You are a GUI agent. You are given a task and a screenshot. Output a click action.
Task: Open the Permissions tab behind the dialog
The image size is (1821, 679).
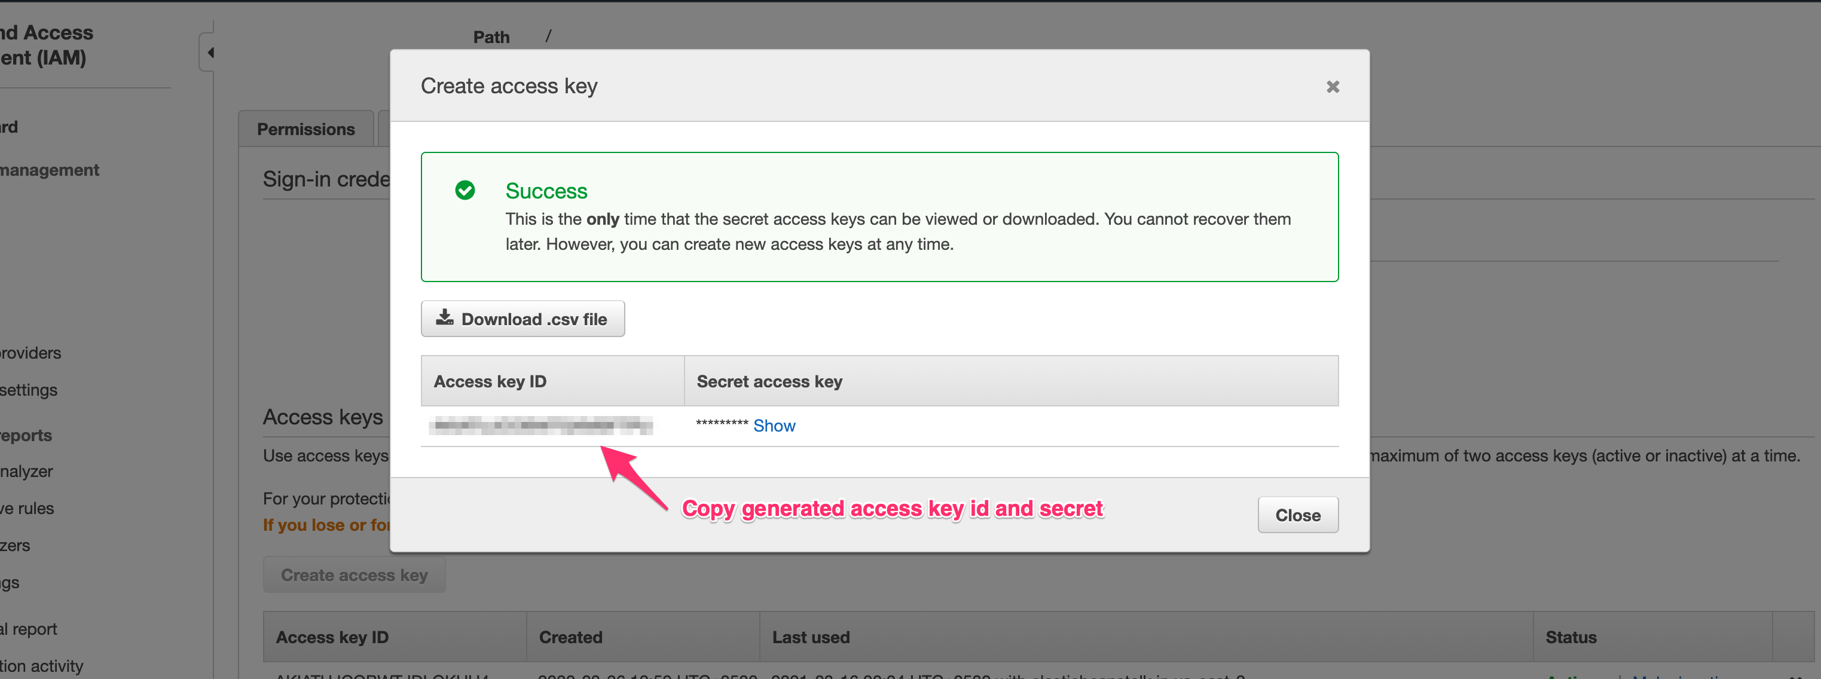tap(305, 129)
